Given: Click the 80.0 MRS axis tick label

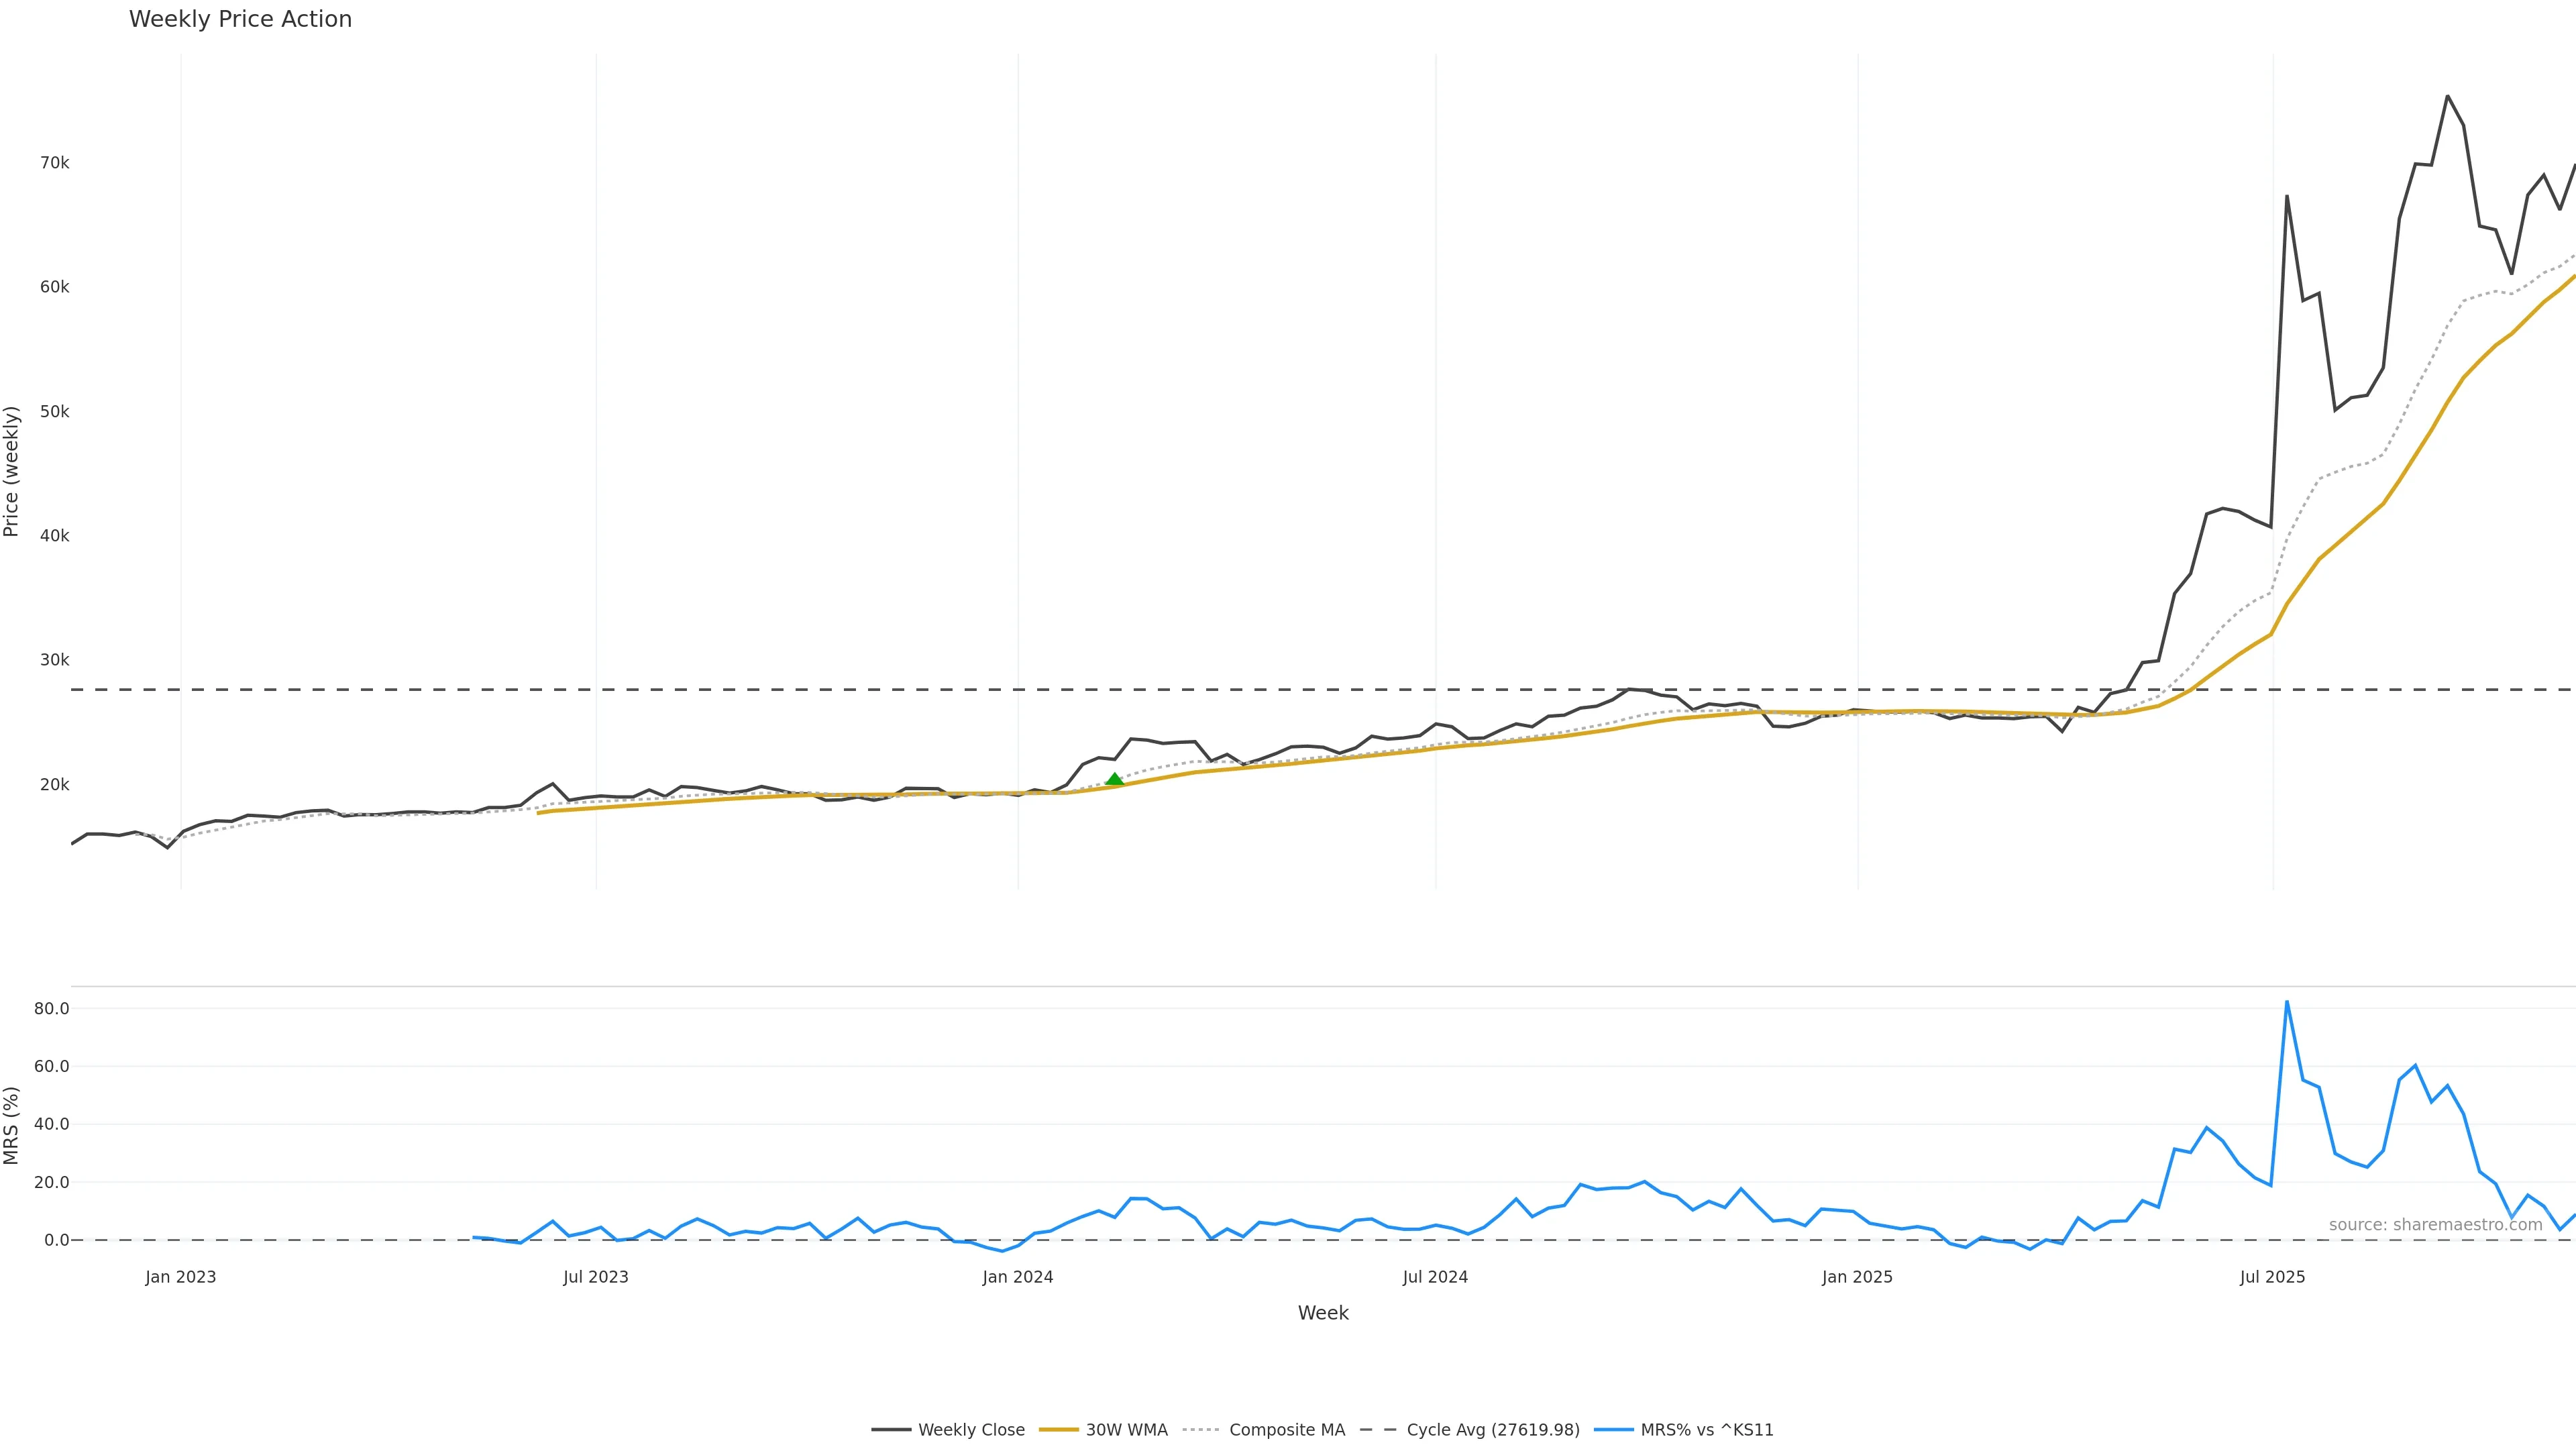Looking at the screenshot, I should [x=51, y=1009].
